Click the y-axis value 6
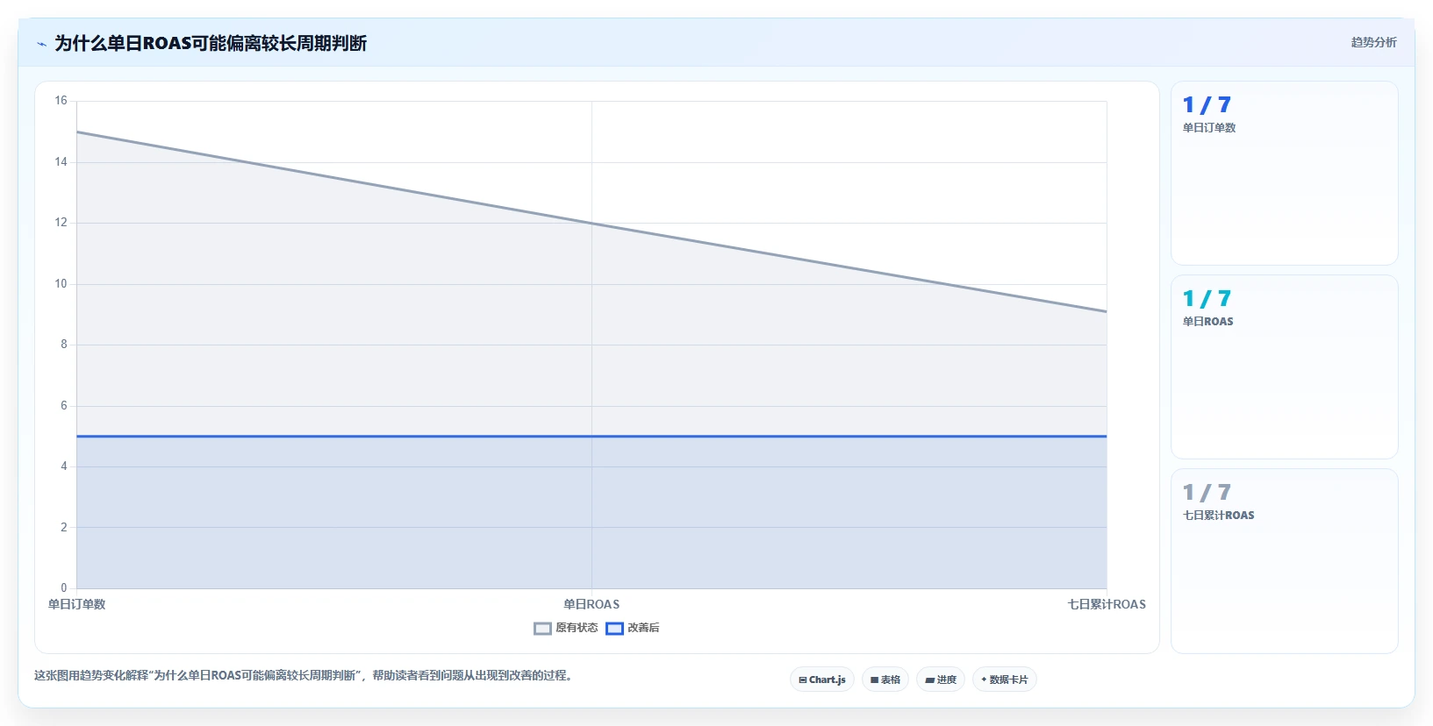Viewport: 1433px width, 726px height. point(63,406)
